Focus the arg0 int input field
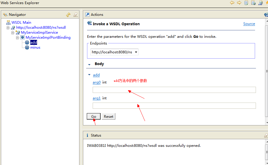268x165 pixels. pos(174,90)
